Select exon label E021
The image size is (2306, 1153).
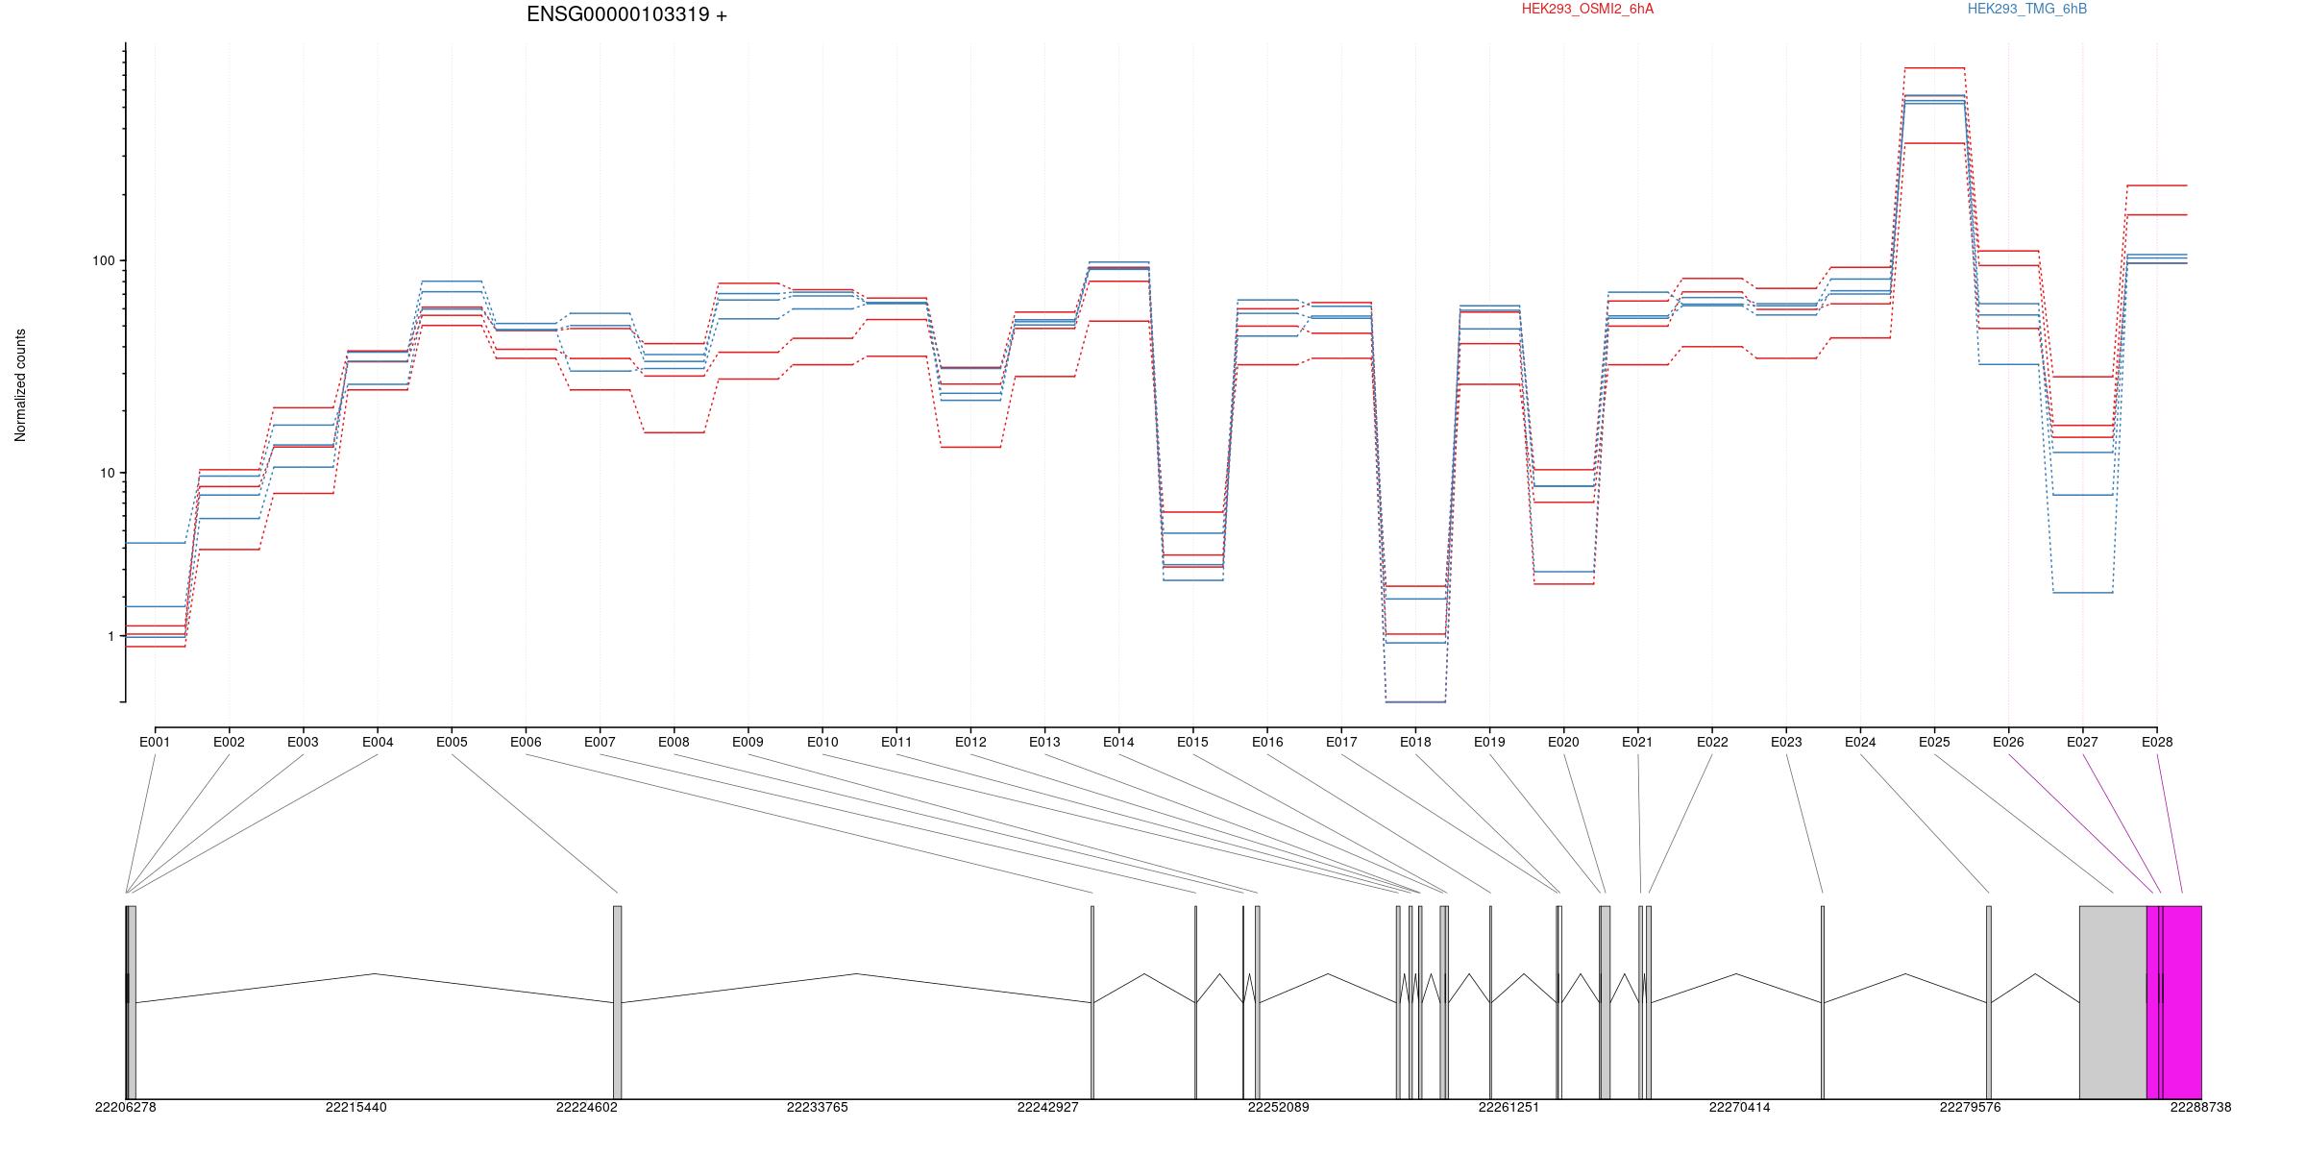[1637, 742]
